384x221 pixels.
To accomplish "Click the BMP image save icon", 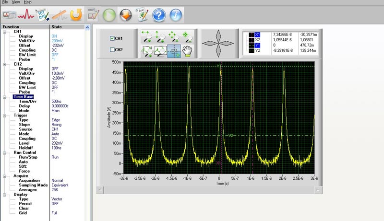I will 93,15.
